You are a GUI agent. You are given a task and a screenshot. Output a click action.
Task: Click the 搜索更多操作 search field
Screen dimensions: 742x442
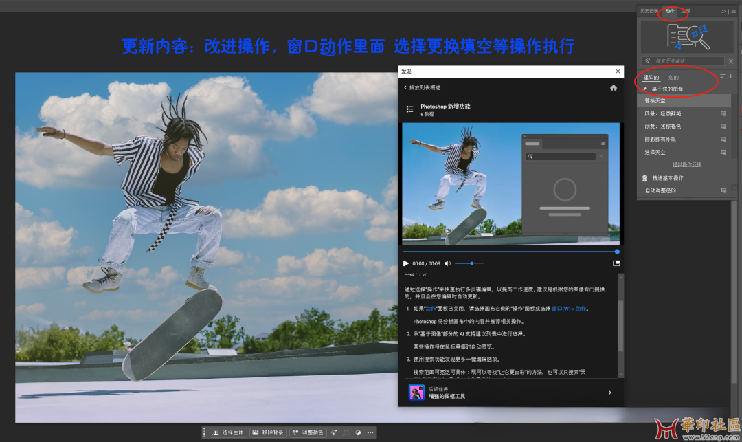point(683,61)
